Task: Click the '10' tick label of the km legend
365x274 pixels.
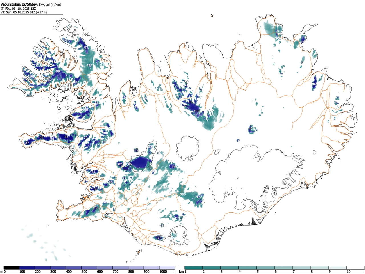Action: tap(348, 272)
